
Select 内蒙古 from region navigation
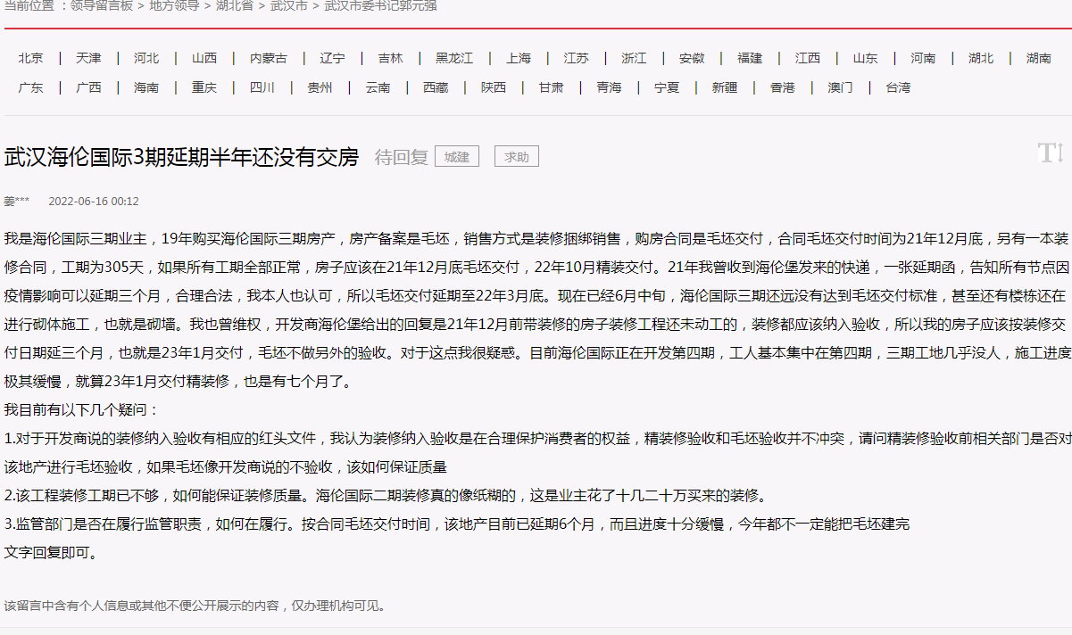(268, 58)
